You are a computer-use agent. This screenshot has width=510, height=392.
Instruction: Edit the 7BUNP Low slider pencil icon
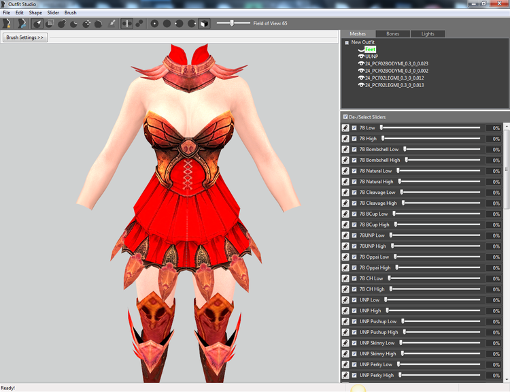pos(345,235)
